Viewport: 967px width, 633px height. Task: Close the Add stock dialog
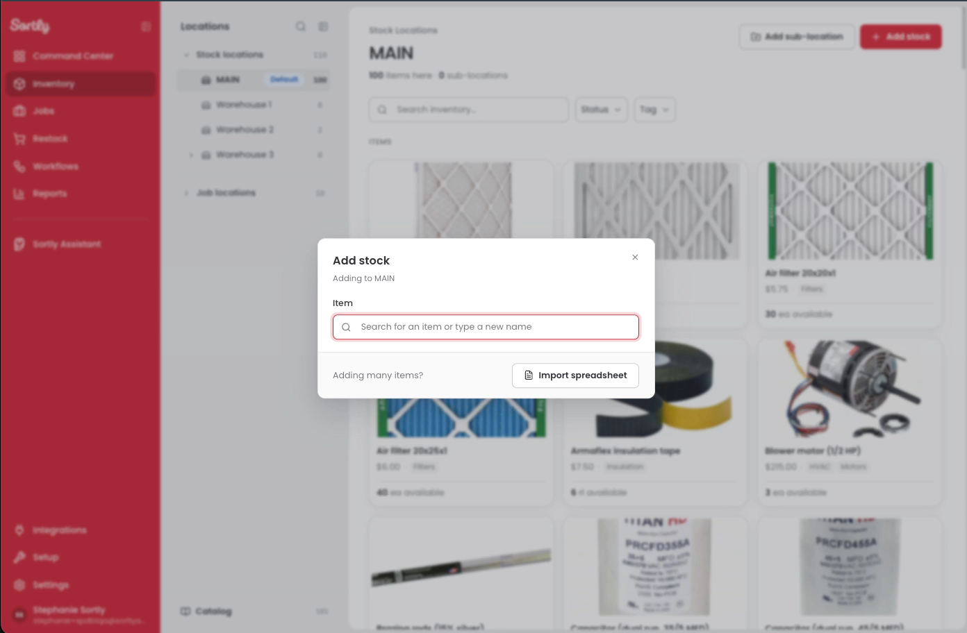[x=635, y=258]
